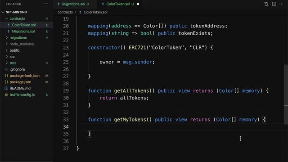
Task: Click the Solidity icon in the breadcrumb
Action: click(x=80, y=12)
